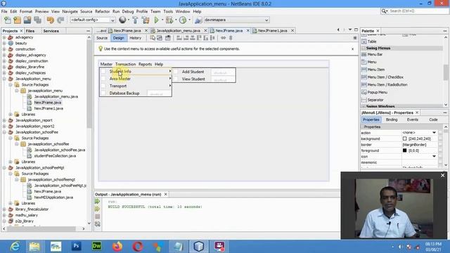
Task: Open Internet Explorer from the taskbar
Action: click(15, 247)
